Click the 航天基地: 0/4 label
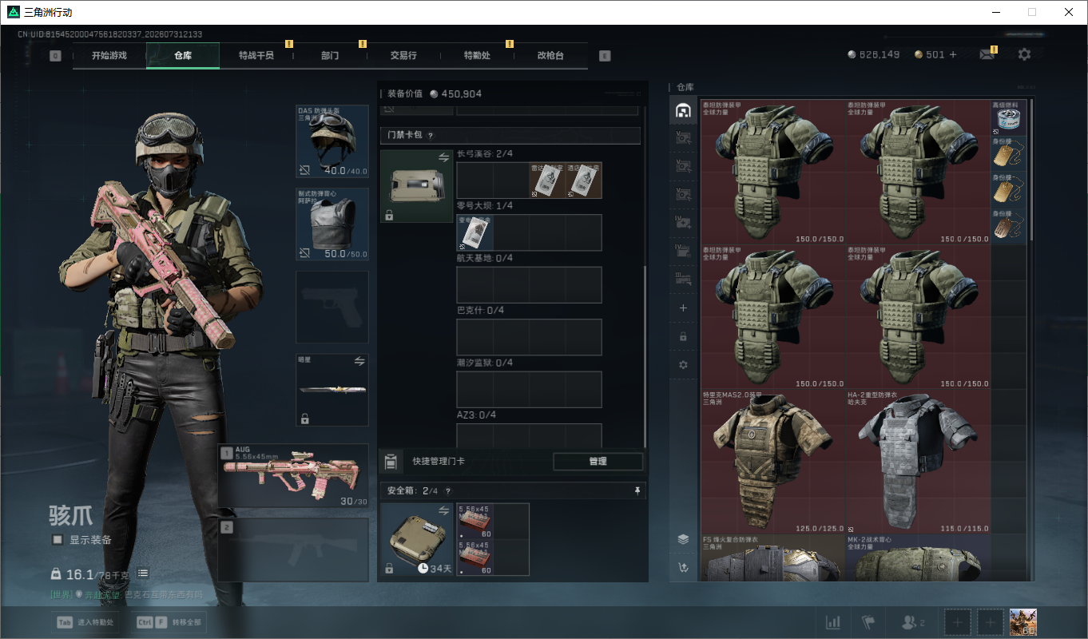The height and width of the screenshot is (639, 1088). point(485,258)
